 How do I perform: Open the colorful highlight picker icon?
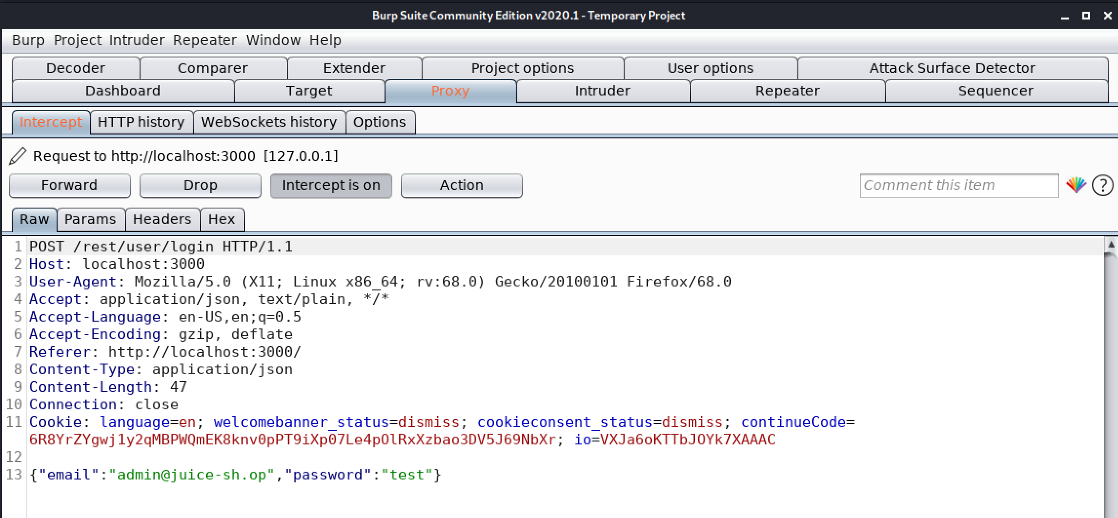pyautogui.click(x=1076, y=185)
